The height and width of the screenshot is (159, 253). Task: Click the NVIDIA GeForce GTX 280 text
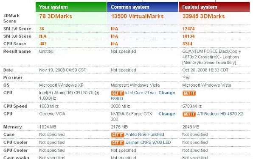click(131, 117)
